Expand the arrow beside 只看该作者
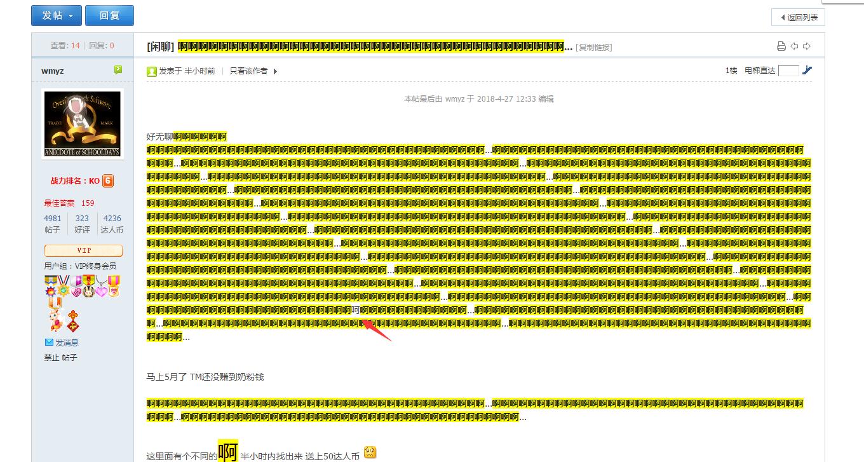Image resolution: width=864 pixels, height=462 pixels. pyautogui.click(x=275, y=71)
